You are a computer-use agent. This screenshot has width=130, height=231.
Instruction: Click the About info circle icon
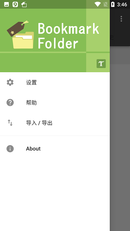click(10, 148)
